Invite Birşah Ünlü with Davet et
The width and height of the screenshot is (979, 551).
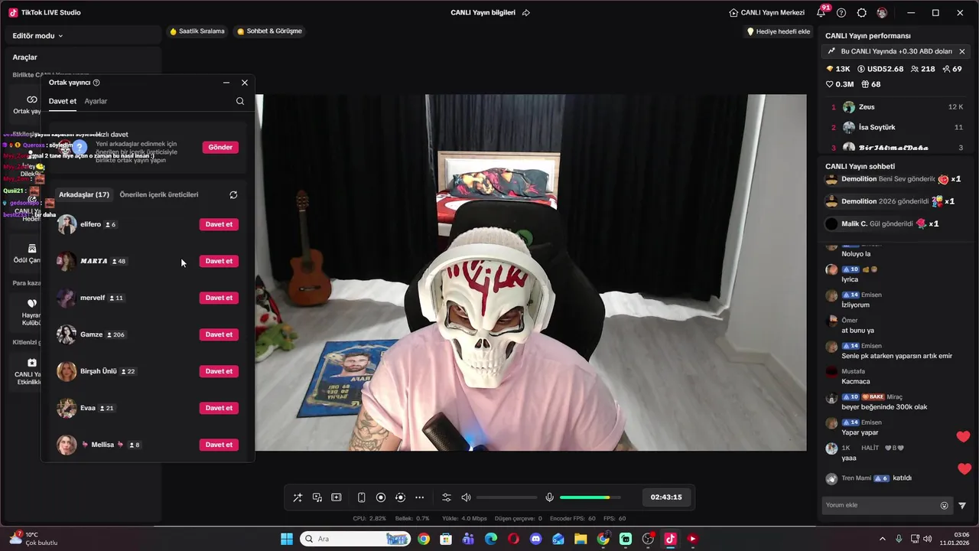219,371
